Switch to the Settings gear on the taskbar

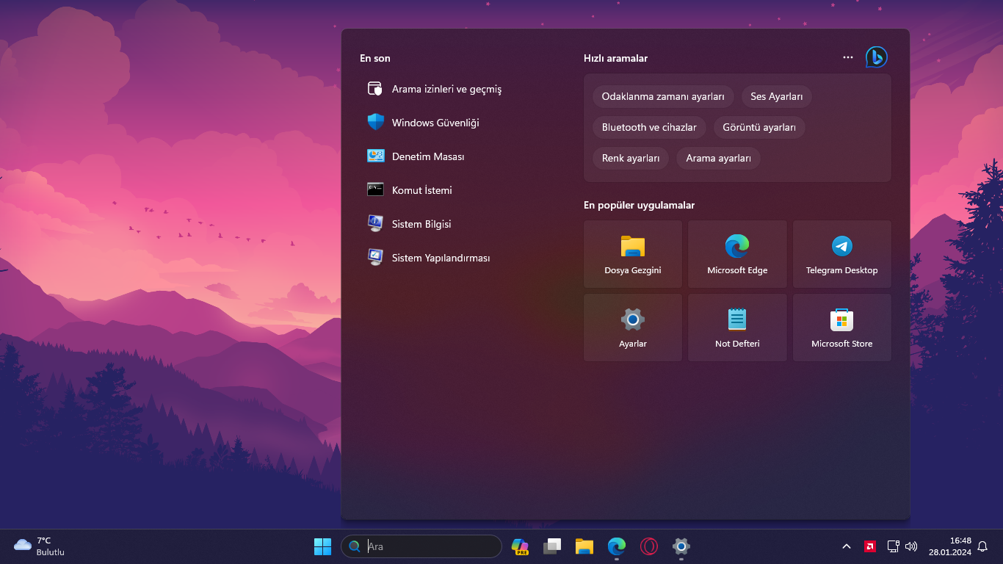(x=681, y=546)
